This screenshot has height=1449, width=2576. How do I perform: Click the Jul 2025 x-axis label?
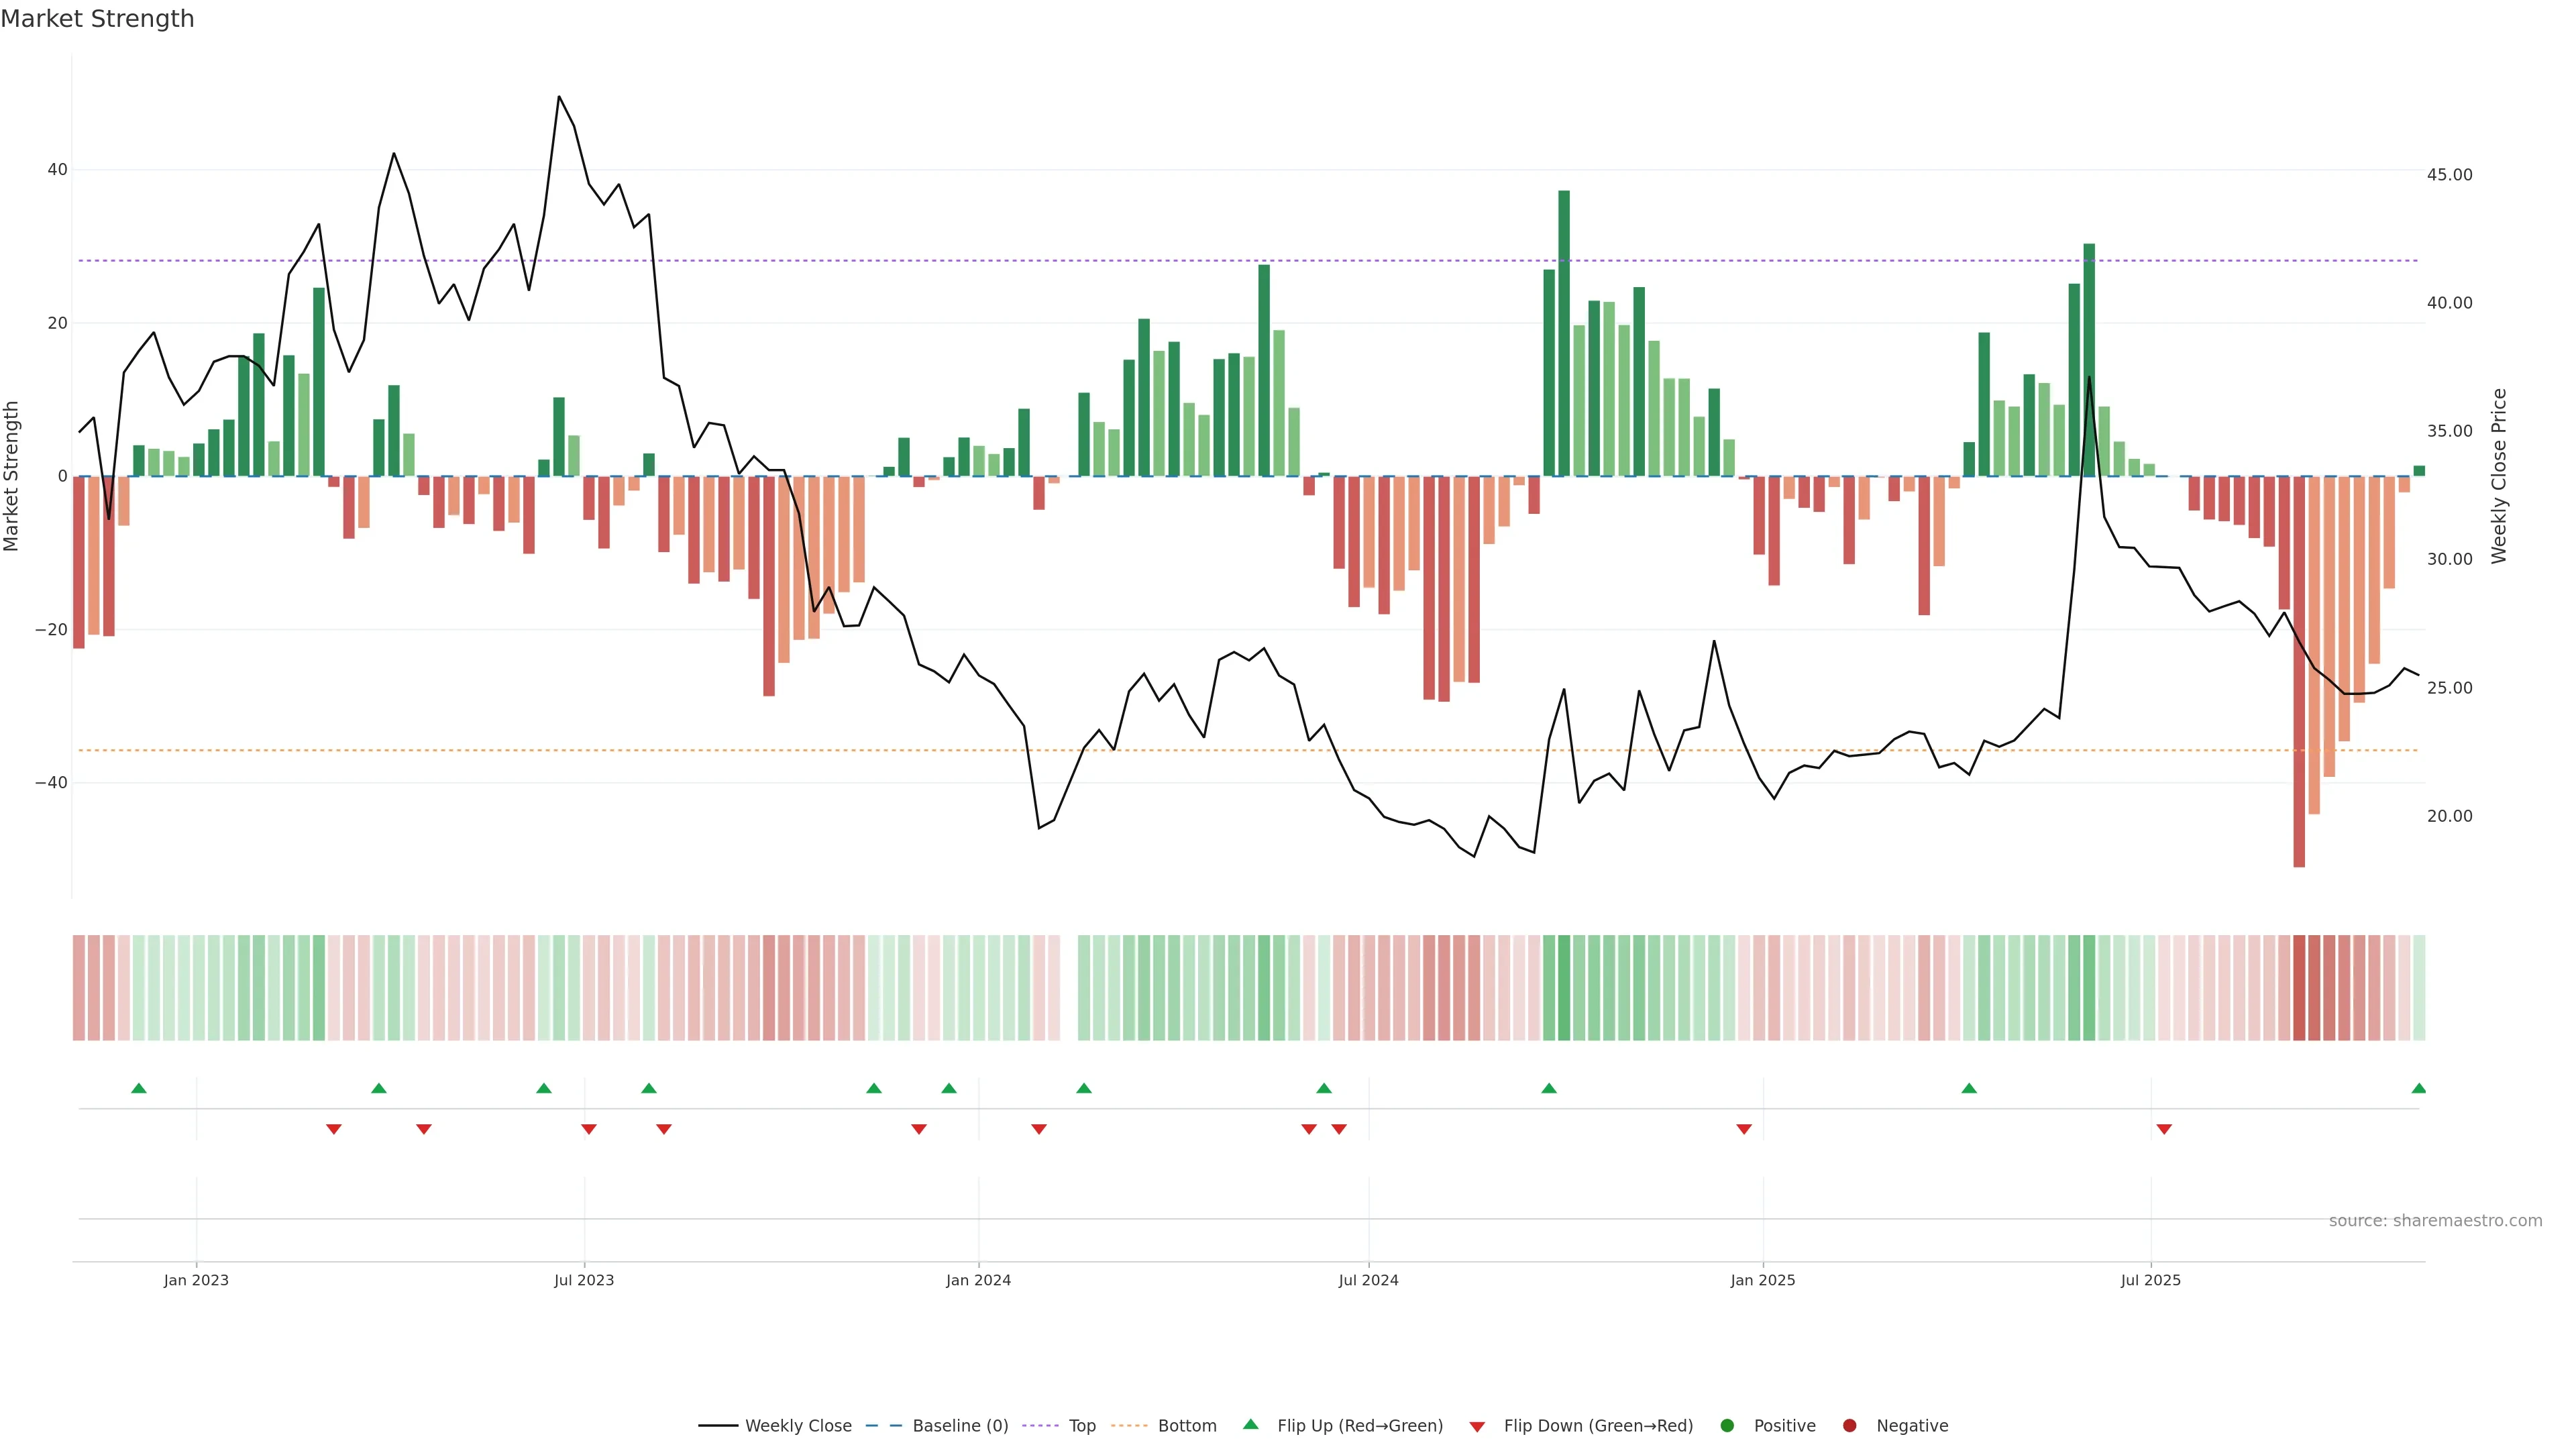tap(2150, 1280)
